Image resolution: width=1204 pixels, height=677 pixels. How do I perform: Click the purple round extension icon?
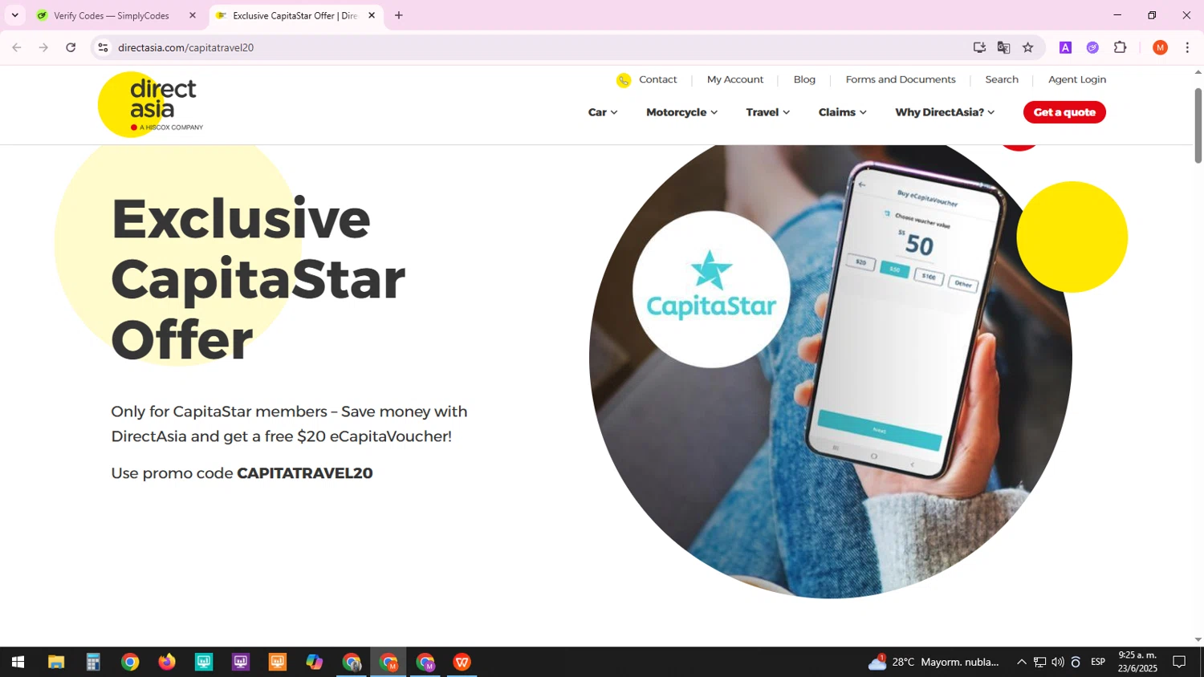[1092, 47]
